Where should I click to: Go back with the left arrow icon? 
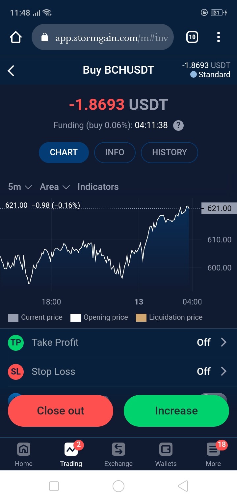(x=11, y=70)
